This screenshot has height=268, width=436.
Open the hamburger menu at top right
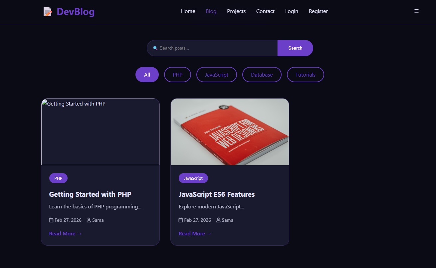click(x=416, y=11)
